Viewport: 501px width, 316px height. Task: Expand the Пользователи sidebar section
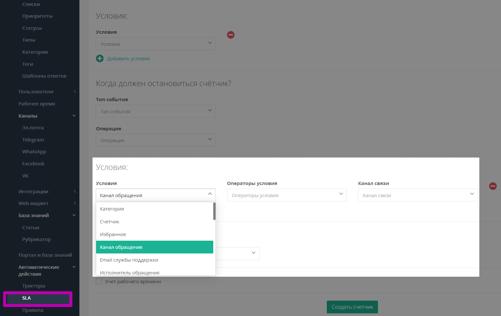coord(74,92)
